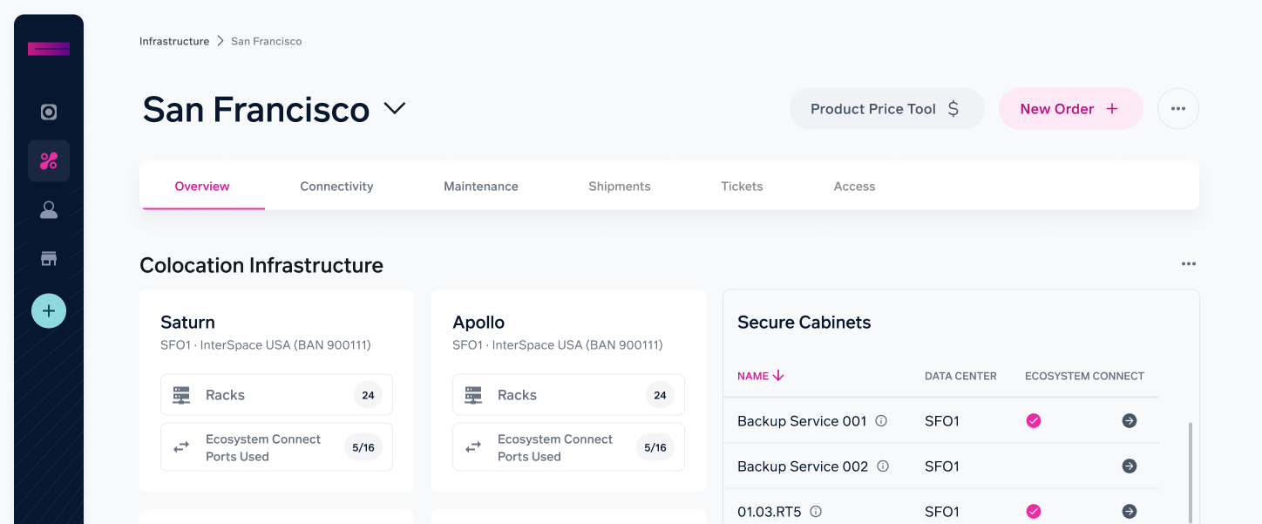Open the Shipments tab
The height and width of the screenshot is (524, 1262).
[620, 187]
